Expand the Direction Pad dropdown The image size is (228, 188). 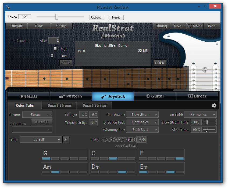[x=142, y=122]
